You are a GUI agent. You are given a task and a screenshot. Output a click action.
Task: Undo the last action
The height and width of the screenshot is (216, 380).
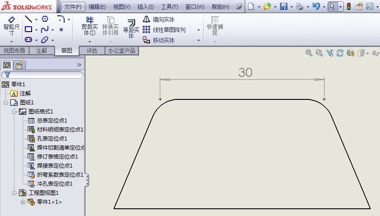point(316,6)
